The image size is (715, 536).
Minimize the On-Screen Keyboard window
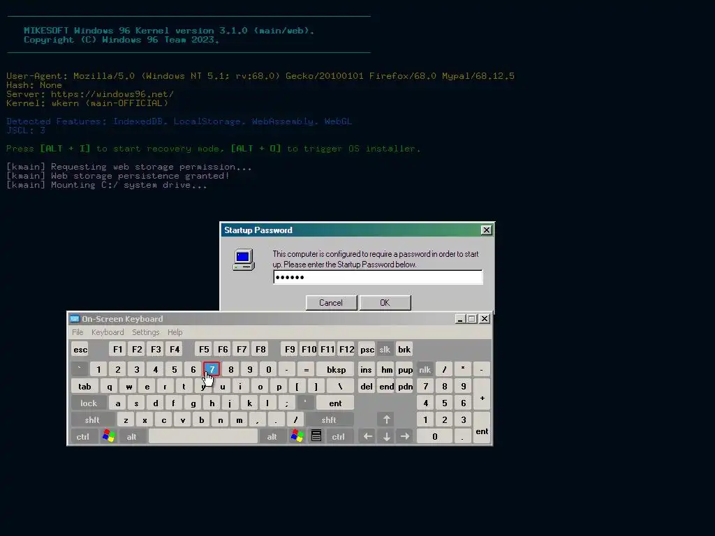click(460, 318)
